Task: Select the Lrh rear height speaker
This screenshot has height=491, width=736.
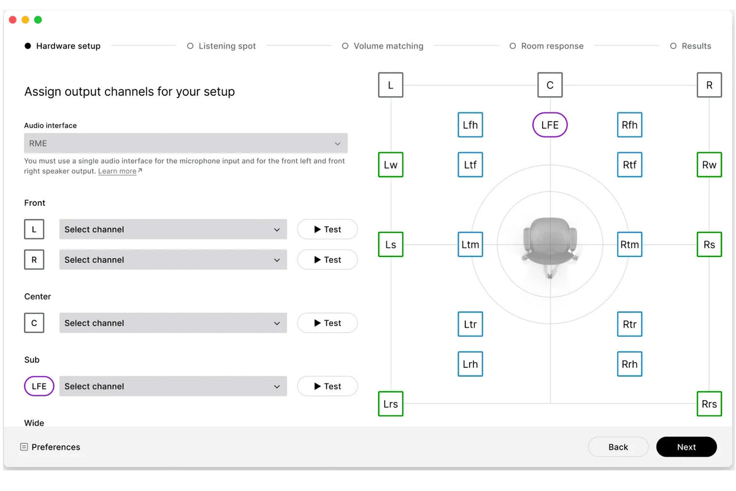Action: 470,365
